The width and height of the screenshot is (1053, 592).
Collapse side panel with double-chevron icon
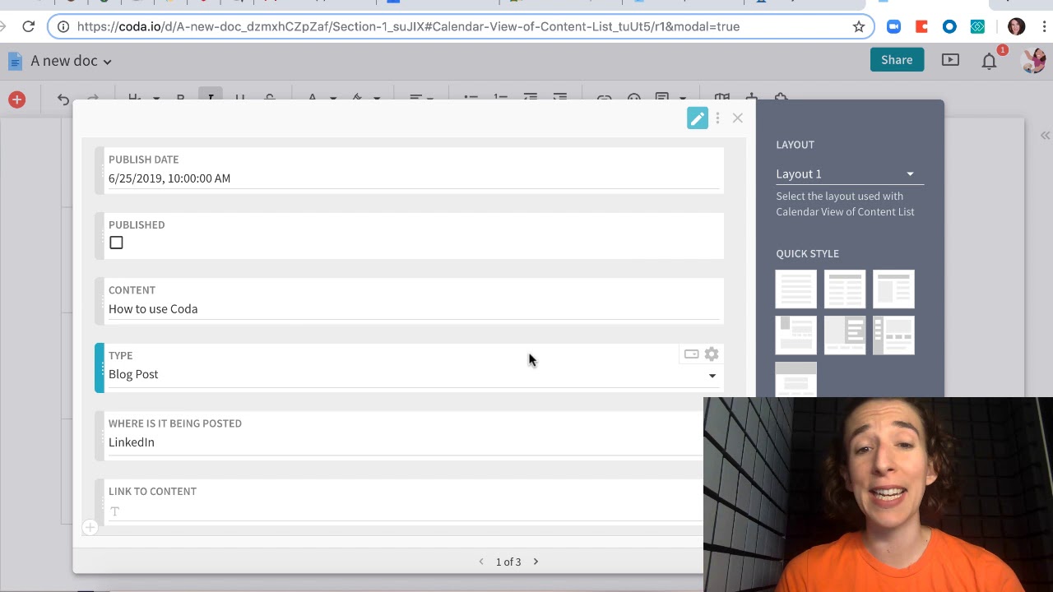pyautogui.click(x=1045, y=136)
